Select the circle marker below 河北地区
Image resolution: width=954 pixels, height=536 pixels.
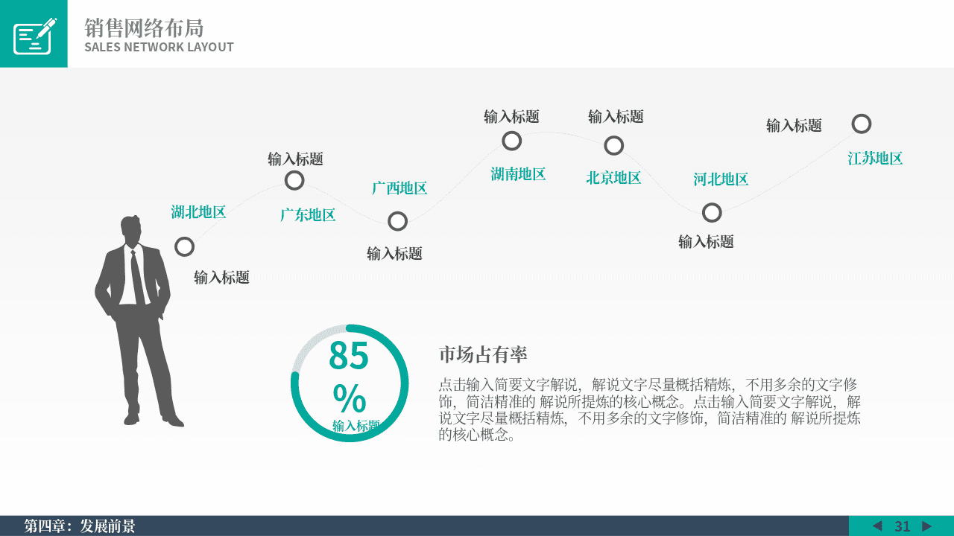click(x=712, y=212)
